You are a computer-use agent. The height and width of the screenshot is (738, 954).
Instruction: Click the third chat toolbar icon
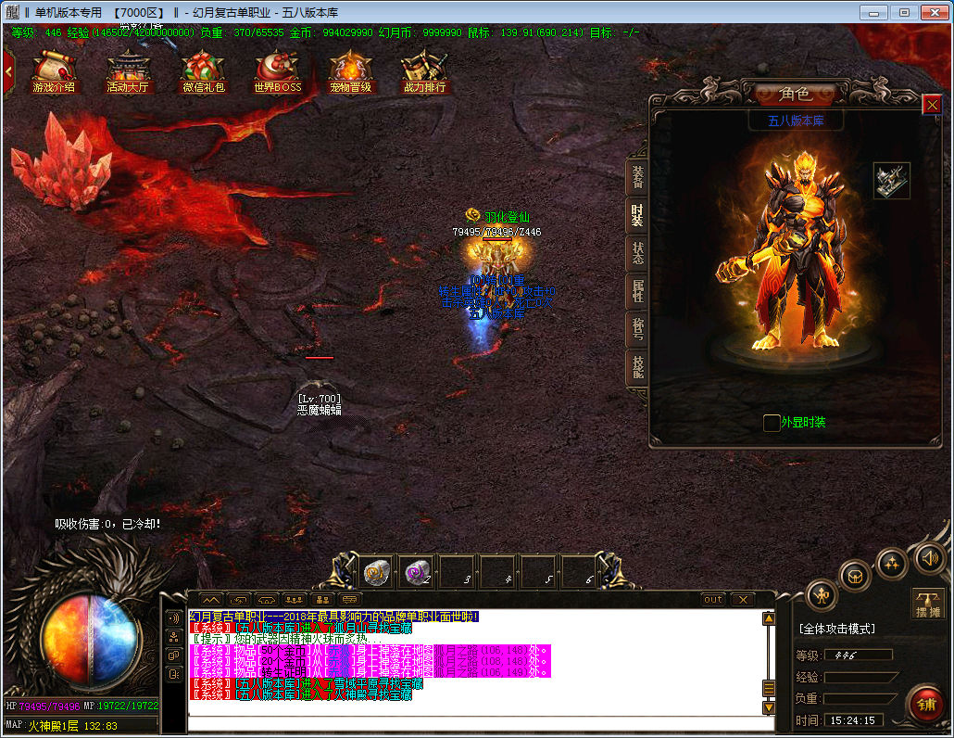coord(267,600)
